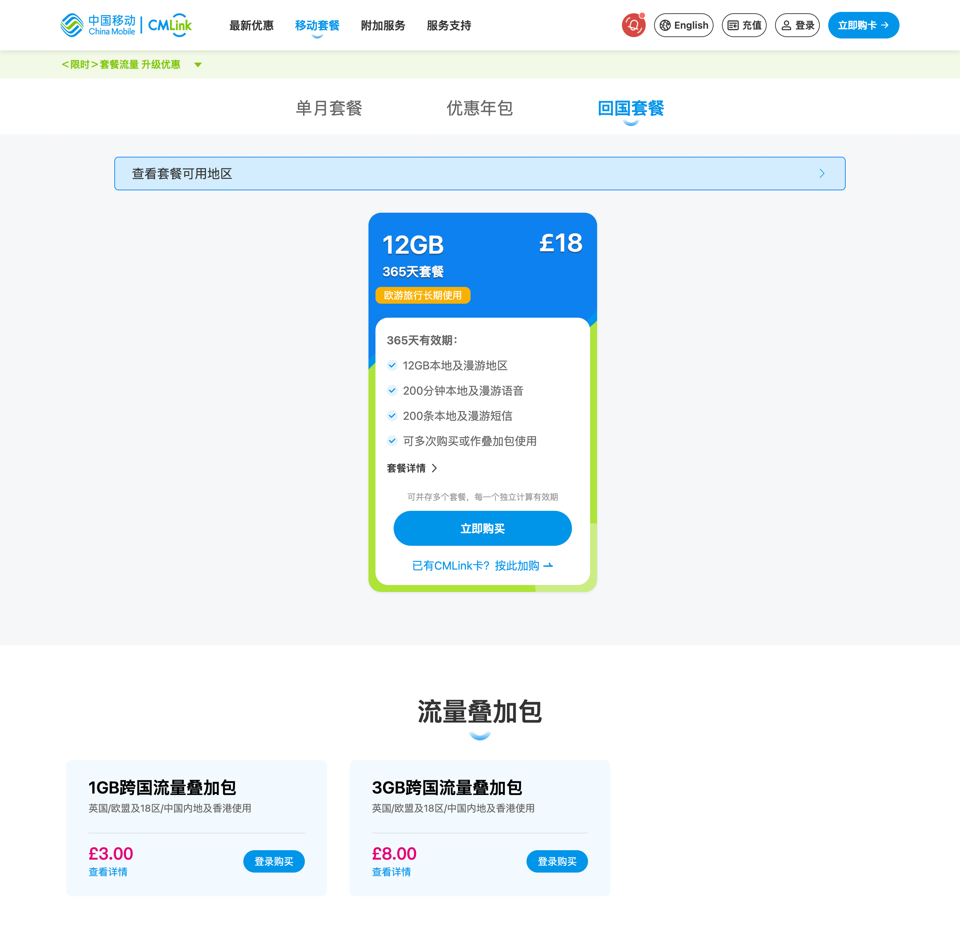Click 登录购买 for 1GB add-on
Viewport: 960px width, 945px height.
(274, 861)
